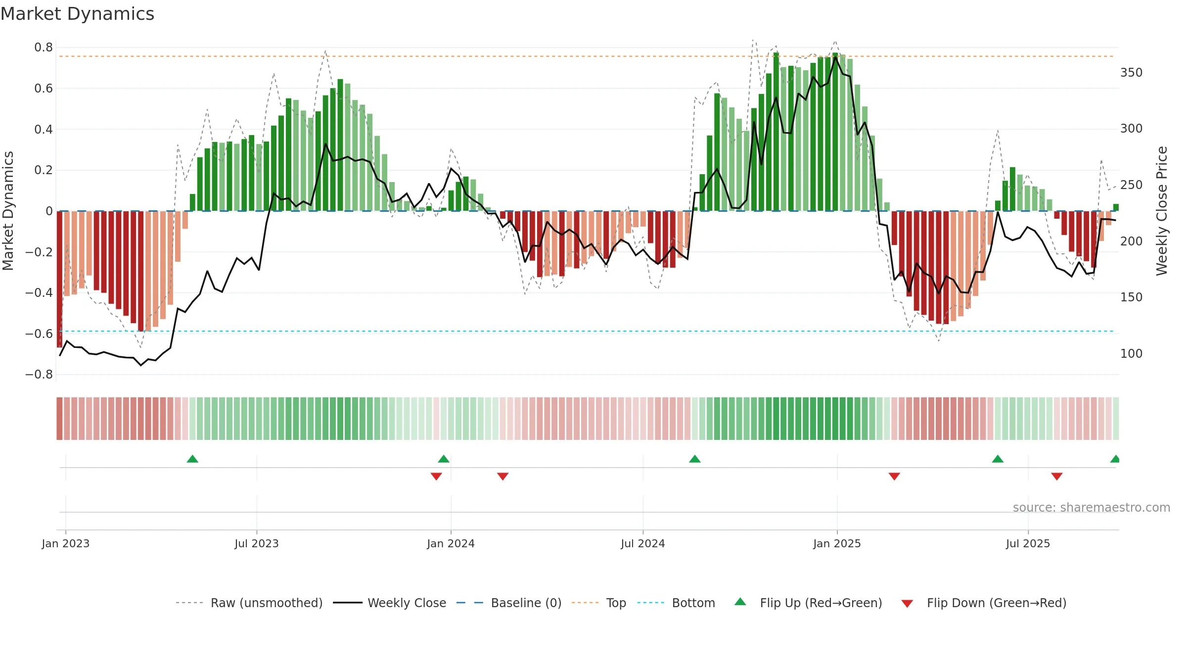Toggle the Bottom legend entry
This screenshot has height=668, width=1187.
[x=676, y=603]
